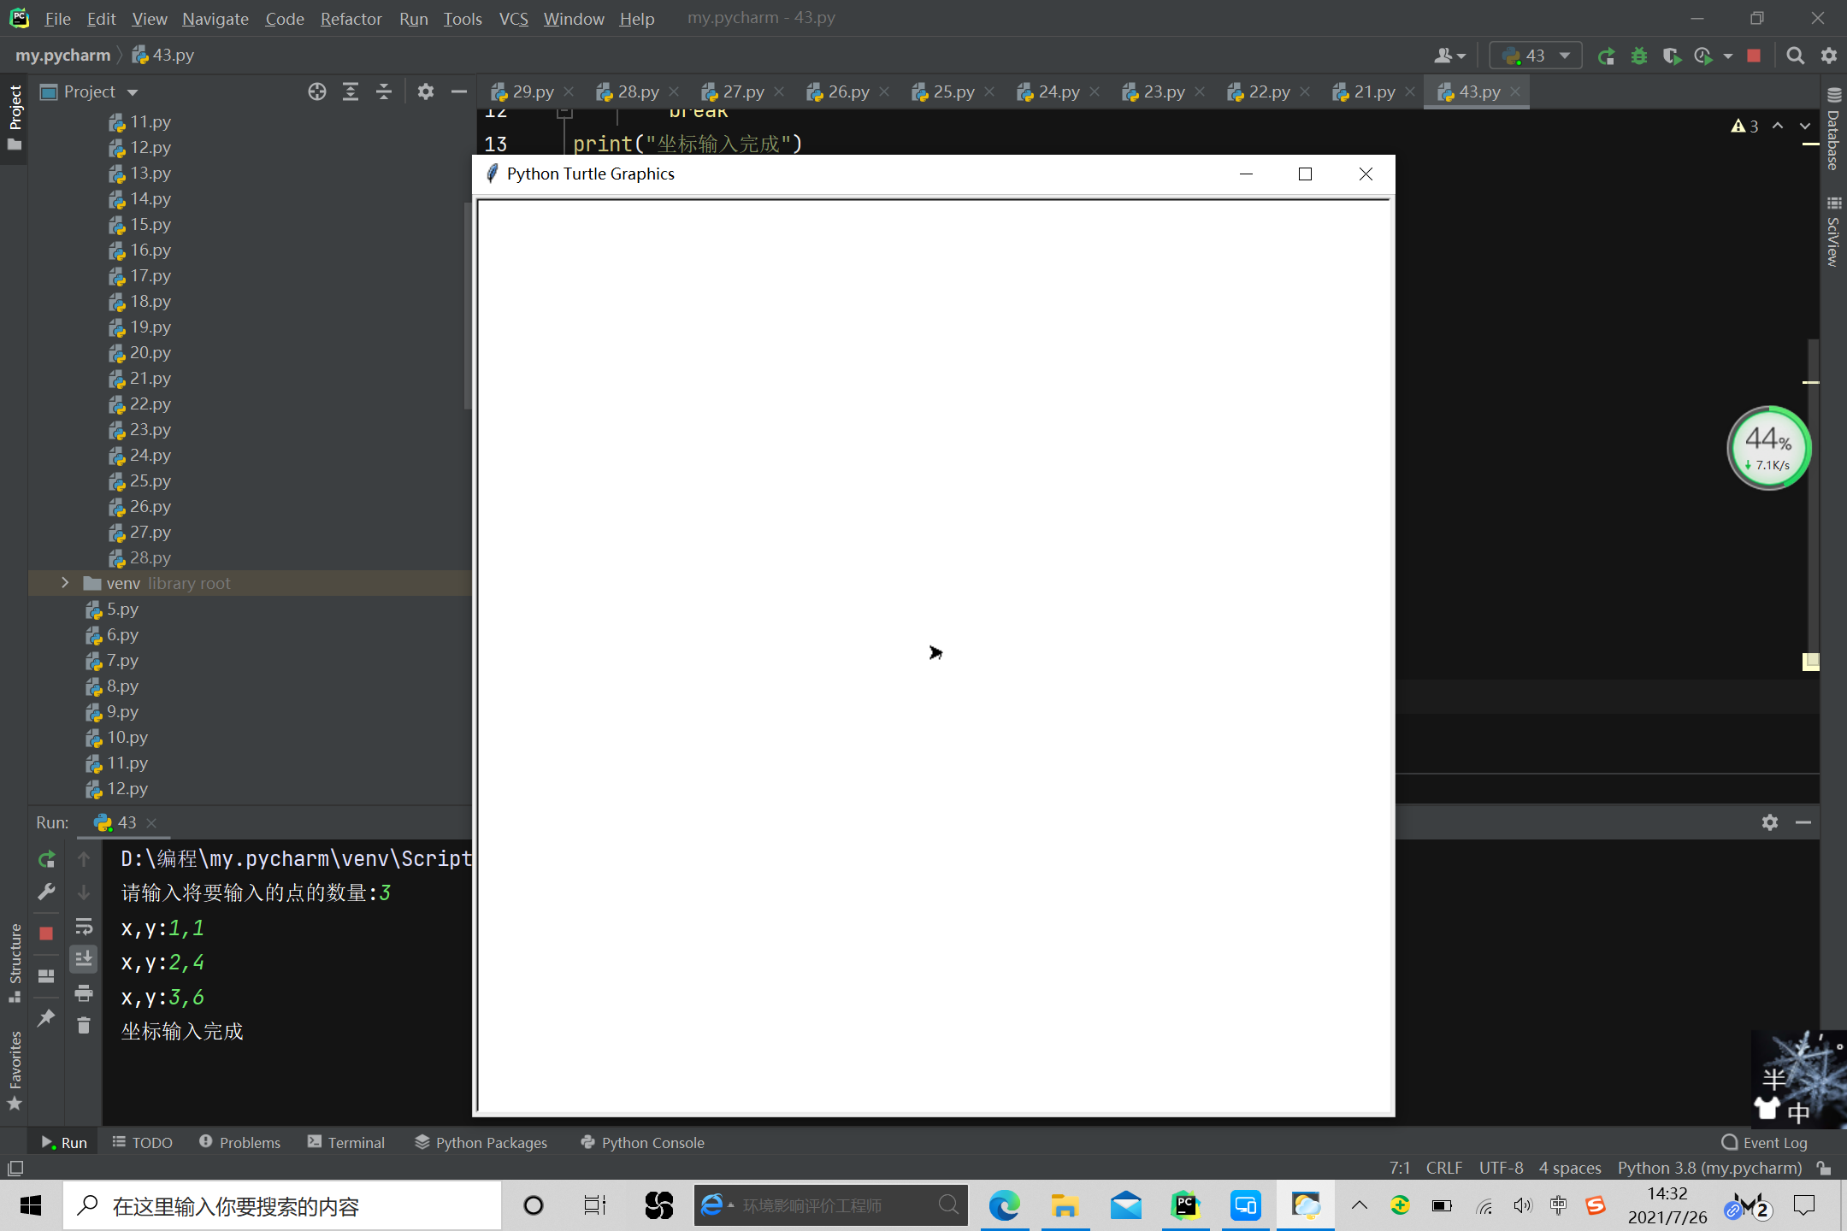Open the Python Console tool window

[x=642, y=1143]
